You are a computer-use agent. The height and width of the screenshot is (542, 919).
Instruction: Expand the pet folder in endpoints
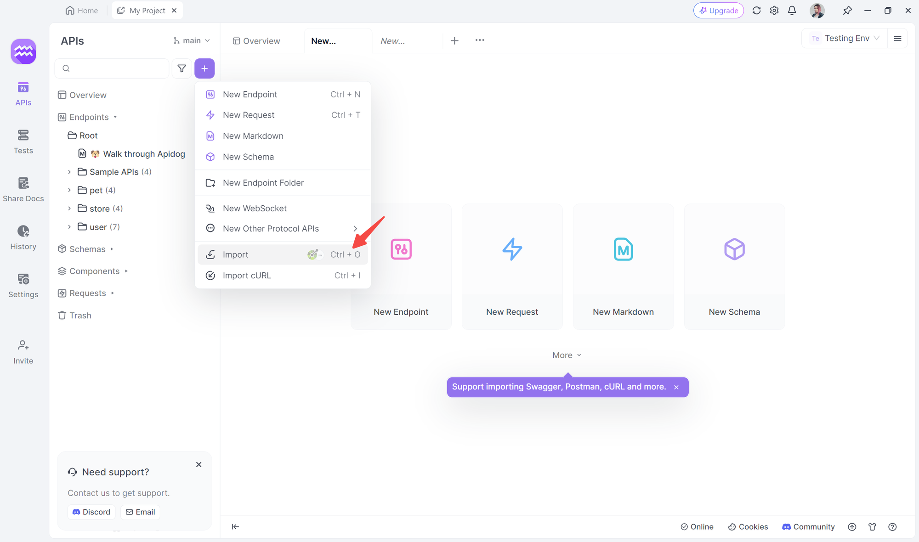[70, 190]
